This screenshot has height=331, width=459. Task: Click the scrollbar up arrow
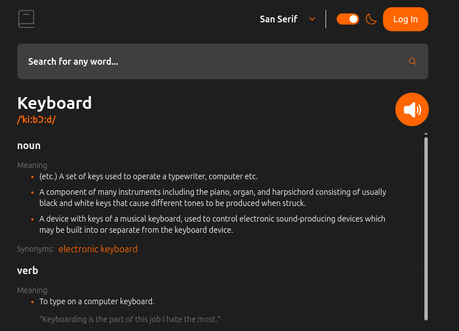click(426, 134)
